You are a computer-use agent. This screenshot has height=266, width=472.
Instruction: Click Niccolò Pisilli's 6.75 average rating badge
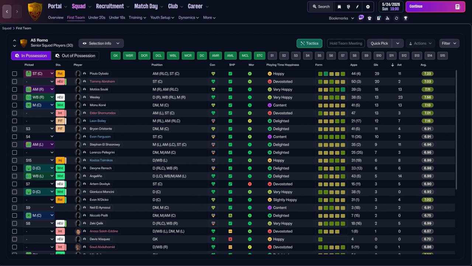click(428, 216)
